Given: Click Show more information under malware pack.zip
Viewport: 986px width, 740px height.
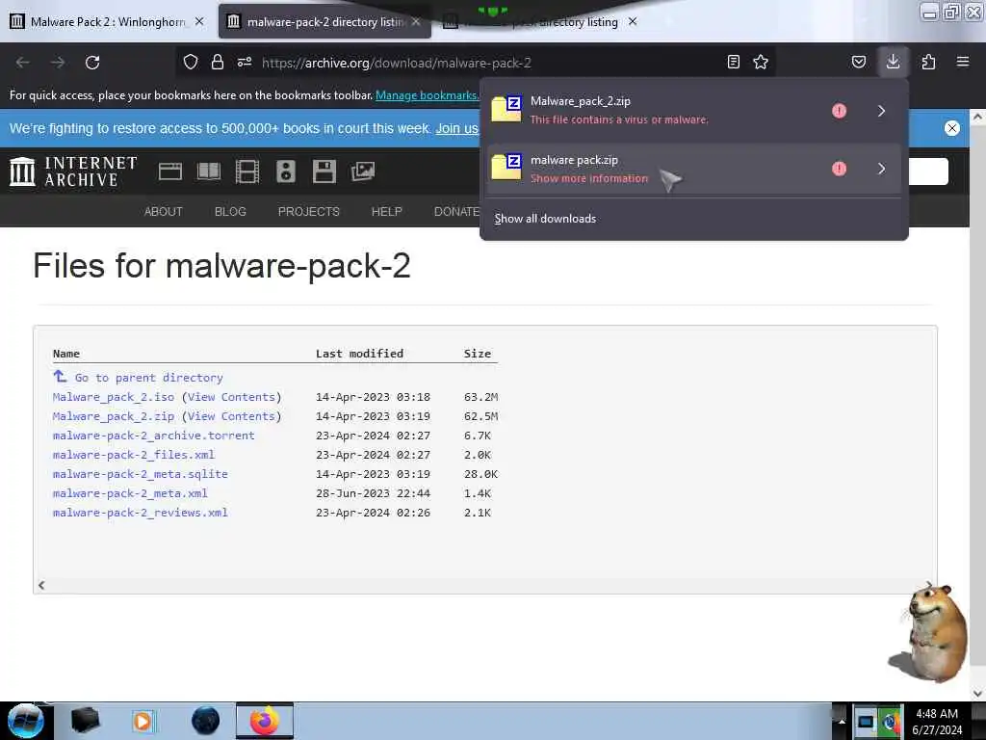Looking at the screenshot, I should coord(589,178).
